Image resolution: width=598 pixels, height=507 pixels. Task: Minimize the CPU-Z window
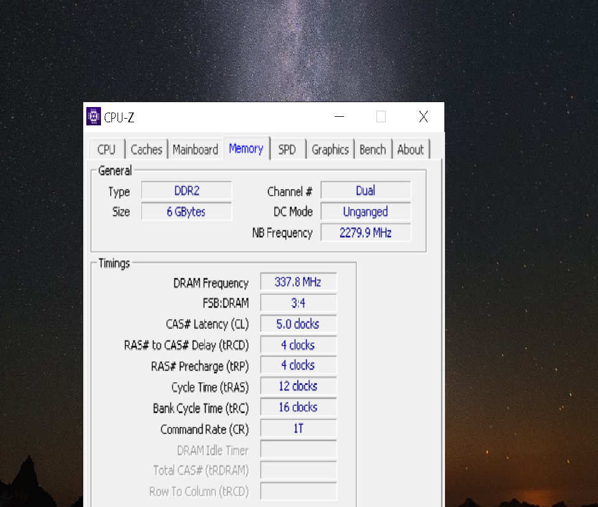pos(340,117)
